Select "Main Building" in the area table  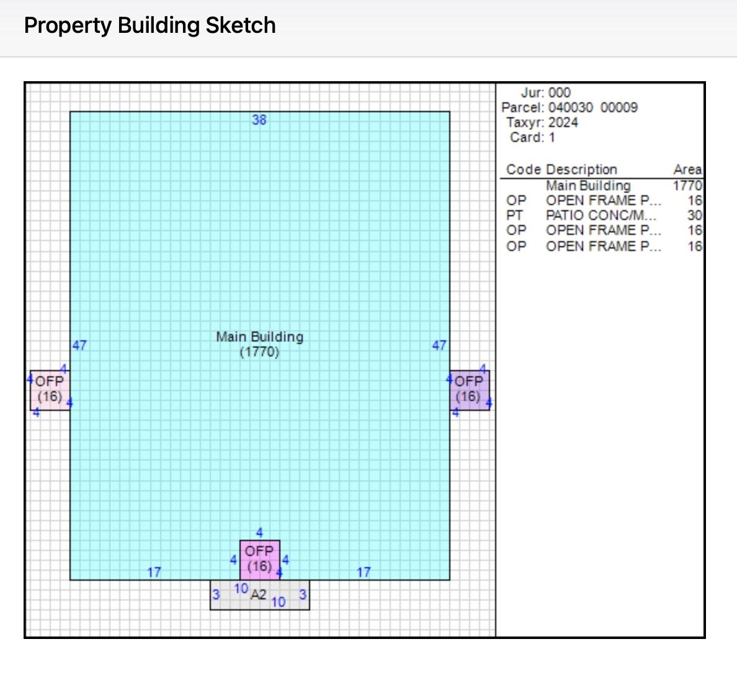point(588,186)
